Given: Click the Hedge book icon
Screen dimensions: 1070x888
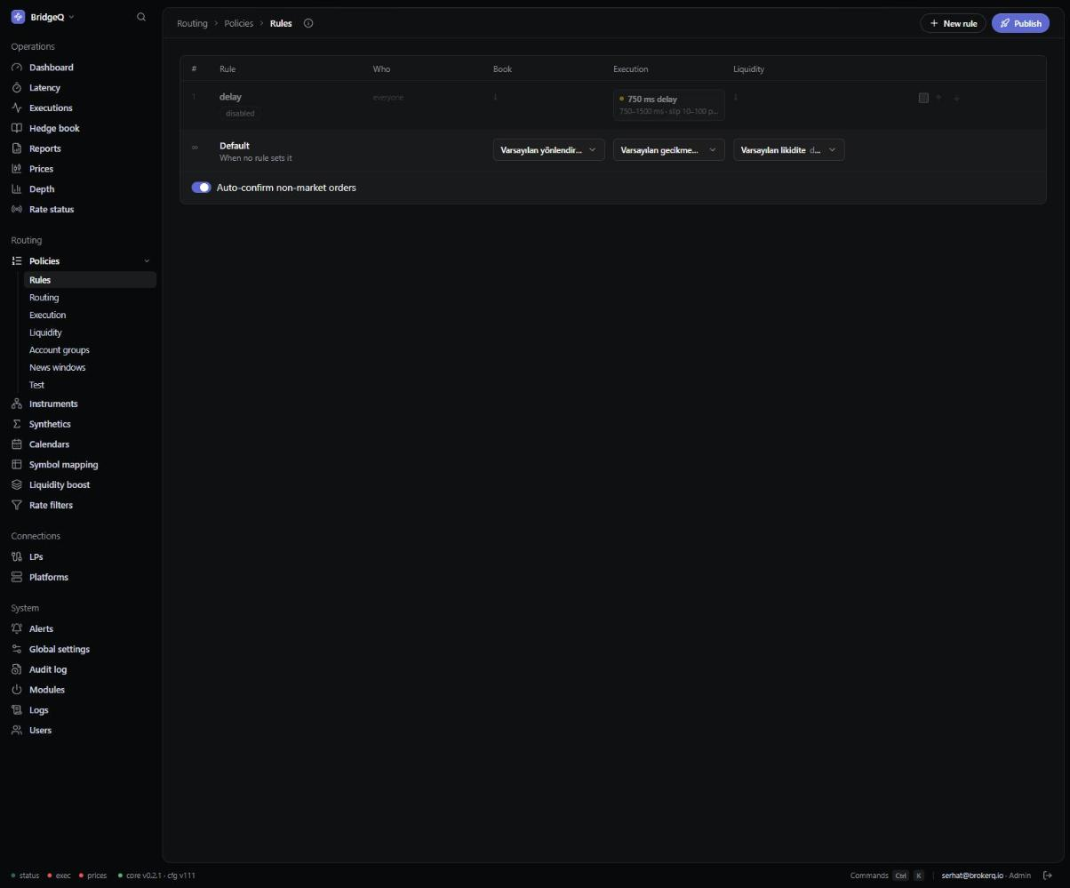Looking at the screenshot, I should click(x=17, y=128).
